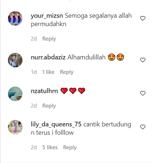This screenshot has width=152, height=163.
Task: Reply to nurr.abdaziz's comment
Action: [x=67, y=72]
